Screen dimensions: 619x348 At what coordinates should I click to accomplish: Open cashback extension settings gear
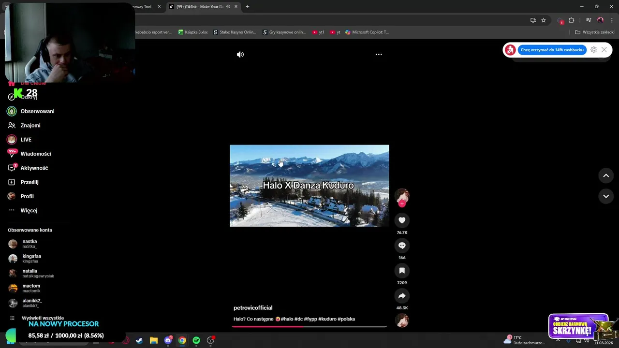click(594, 50)
